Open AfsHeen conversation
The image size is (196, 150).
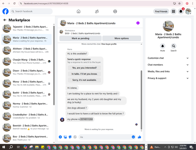coord(26,50)
